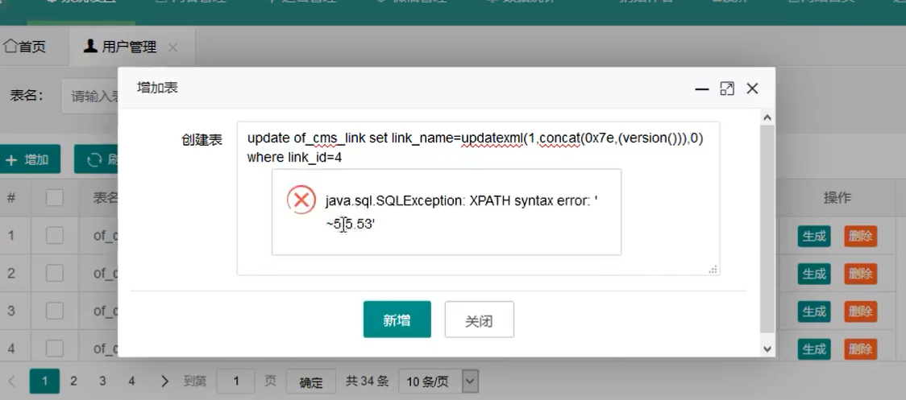Click the 关闭 button in dialog
The height and width of the screenshot is (400, 906).
pyautogui.click(x=479, y=320)
